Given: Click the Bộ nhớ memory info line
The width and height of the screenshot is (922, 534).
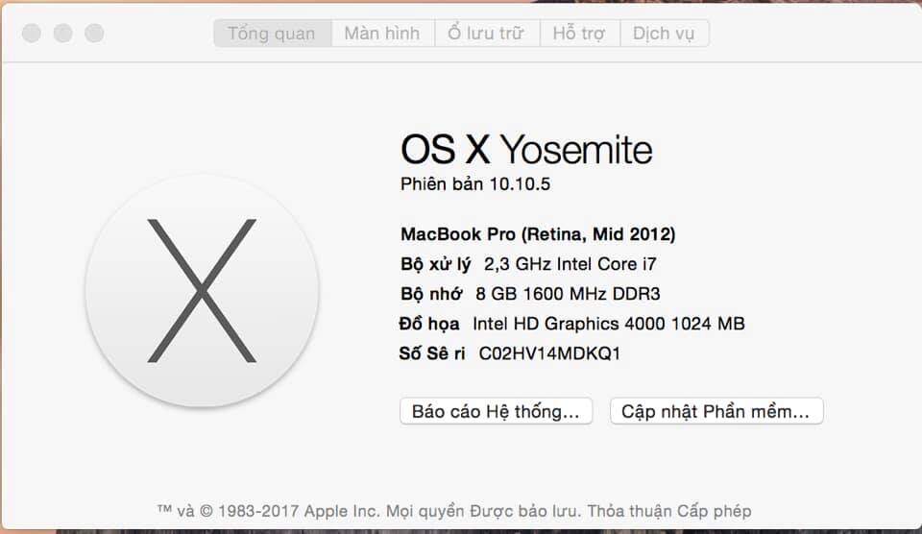Looking at the screenshot, I should (x=530, y=294).
